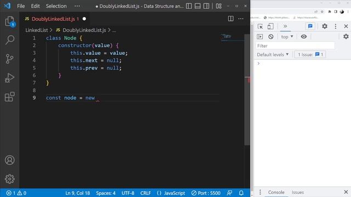Select the inspect element tool in DevTools
Viewport: 351px width, 197px height.
pyautogui.click(x=260, y=26)
